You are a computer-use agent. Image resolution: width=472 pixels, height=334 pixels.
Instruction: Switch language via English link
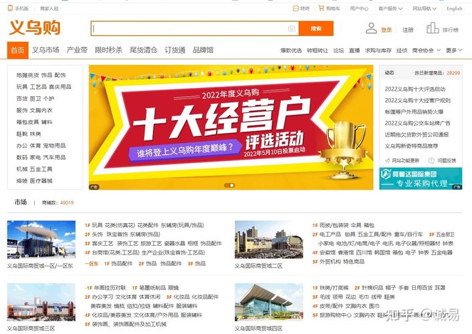tap(454, 9)
